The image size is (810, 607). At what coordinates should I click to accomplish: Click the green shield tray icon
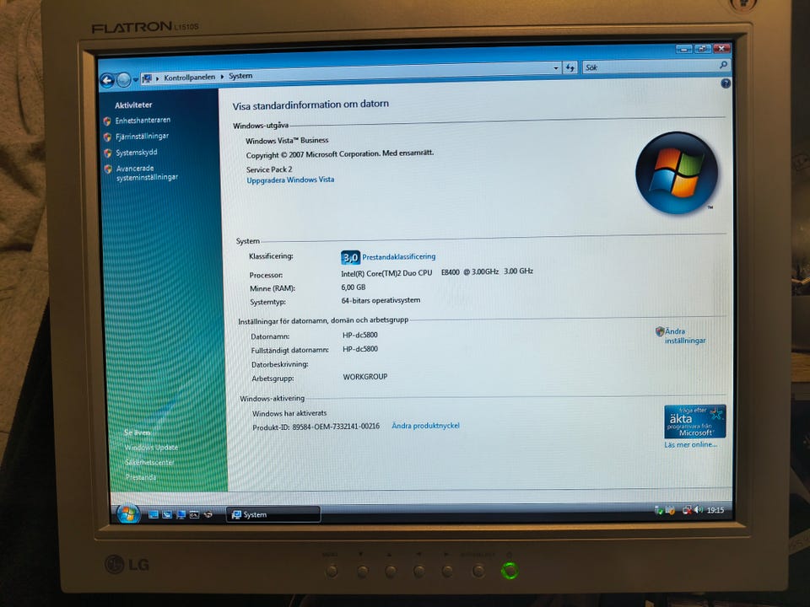pyautogui.click(x=659, y=511)
